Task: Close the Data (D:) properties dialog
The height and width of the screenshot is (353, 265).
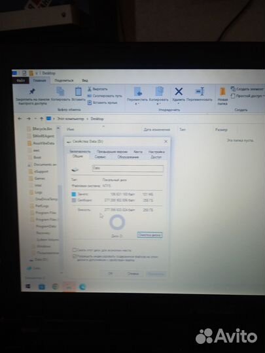Action: (166, 141)
